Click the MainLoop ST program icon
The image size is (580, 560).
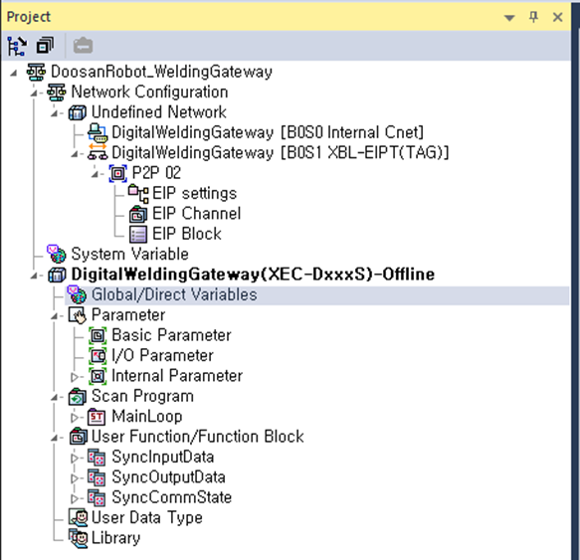pyautogui.click(x=97, y=417)
